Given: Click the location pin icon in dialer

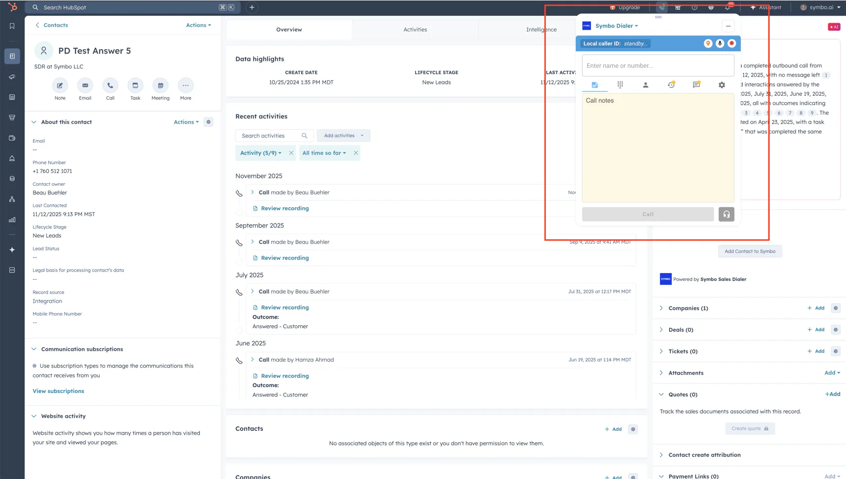Looking at the screenshot, I should tap(708, 43).
